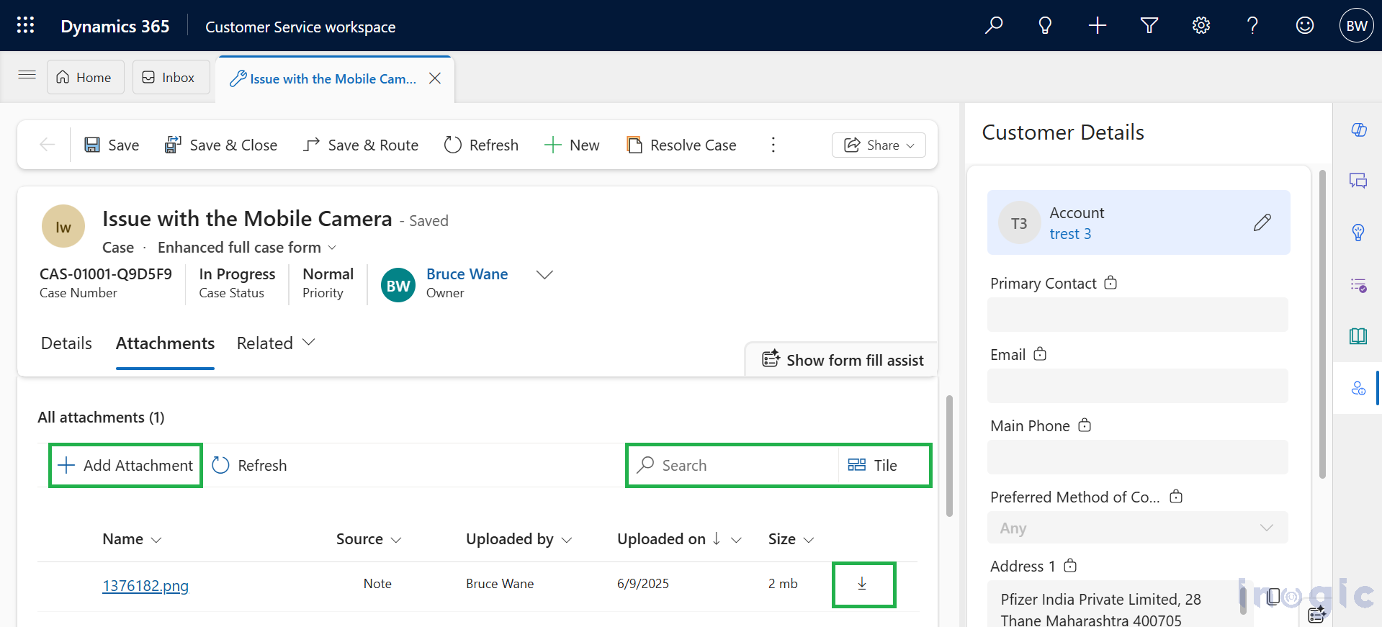Screen dimensions: 1382x627
Task: Click the Save button
Action: coord(112,145)
